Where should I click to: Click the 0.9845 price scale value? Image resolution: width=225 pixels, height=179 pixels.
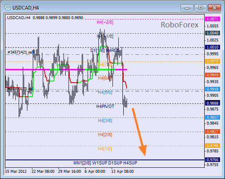tap(213, 123)
